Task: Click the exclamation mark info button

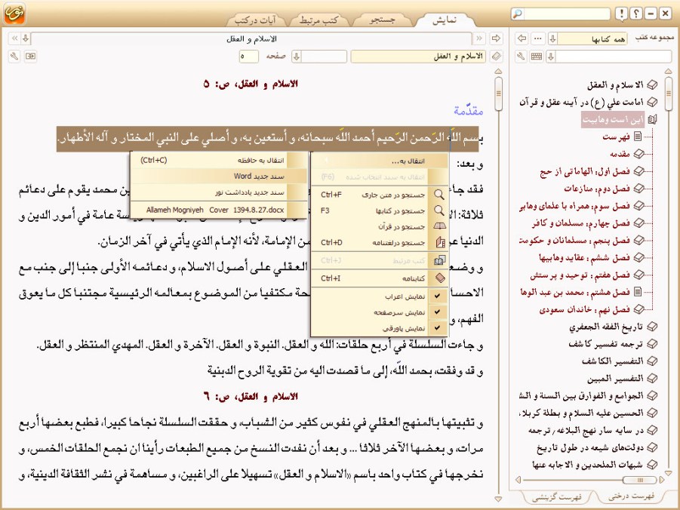Action: pyautogui.click(x=621, y=14)
